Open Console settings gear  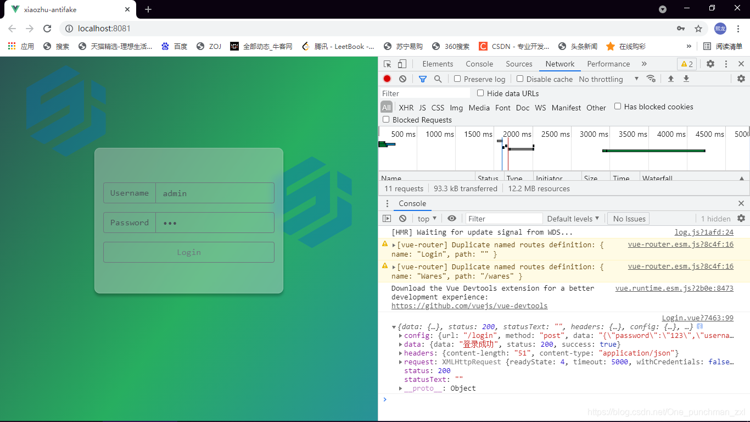coord(741,218)
